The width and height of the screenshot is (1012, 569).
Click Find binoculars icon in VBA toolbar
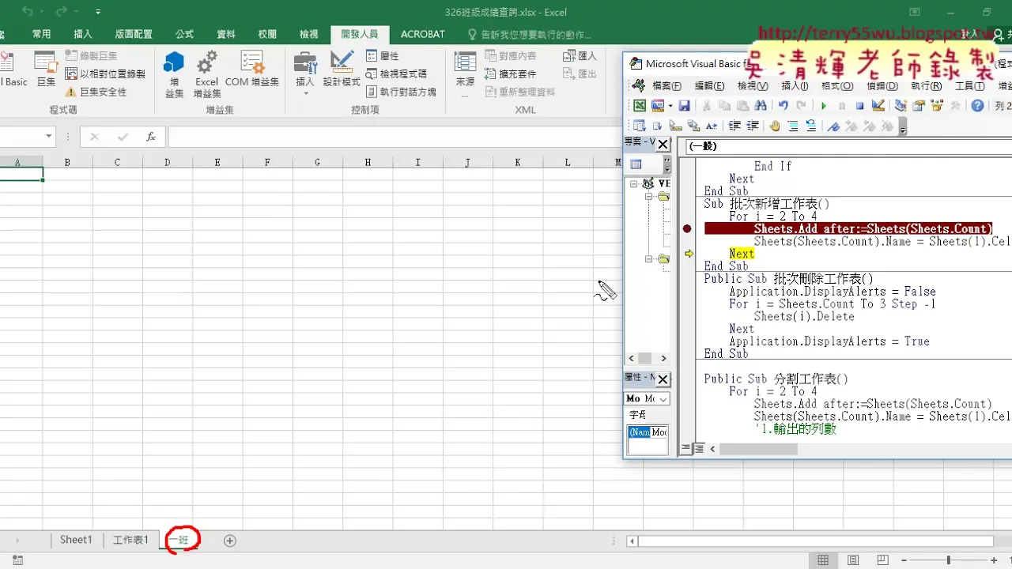761,106
